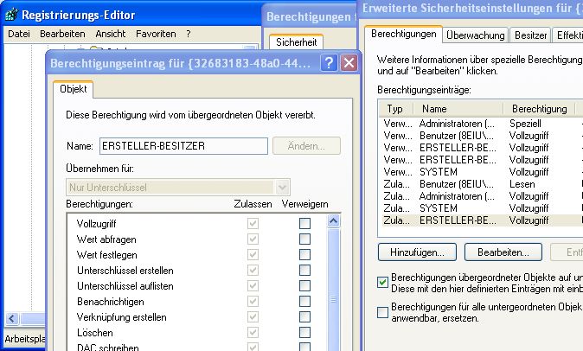Screen dimensions: 583x351
Task: Click the Name column header
Action: [458, 109]
